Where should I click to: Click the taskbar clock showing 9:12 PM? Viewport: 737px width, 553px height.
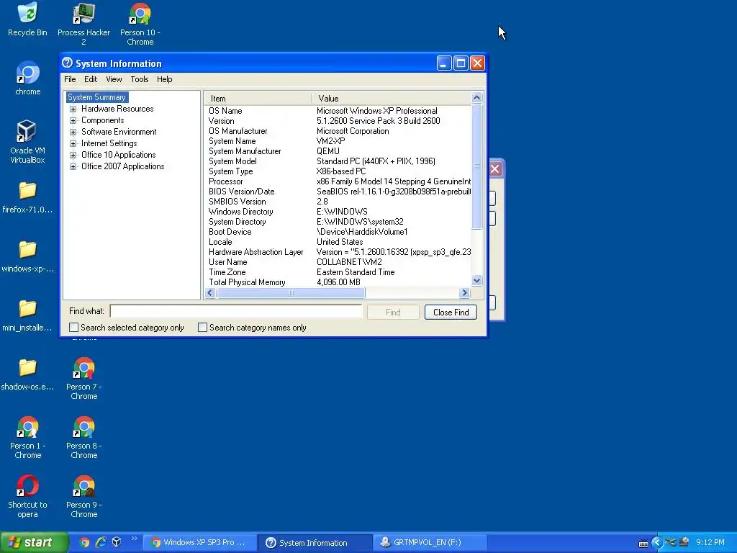click(710, 542)
